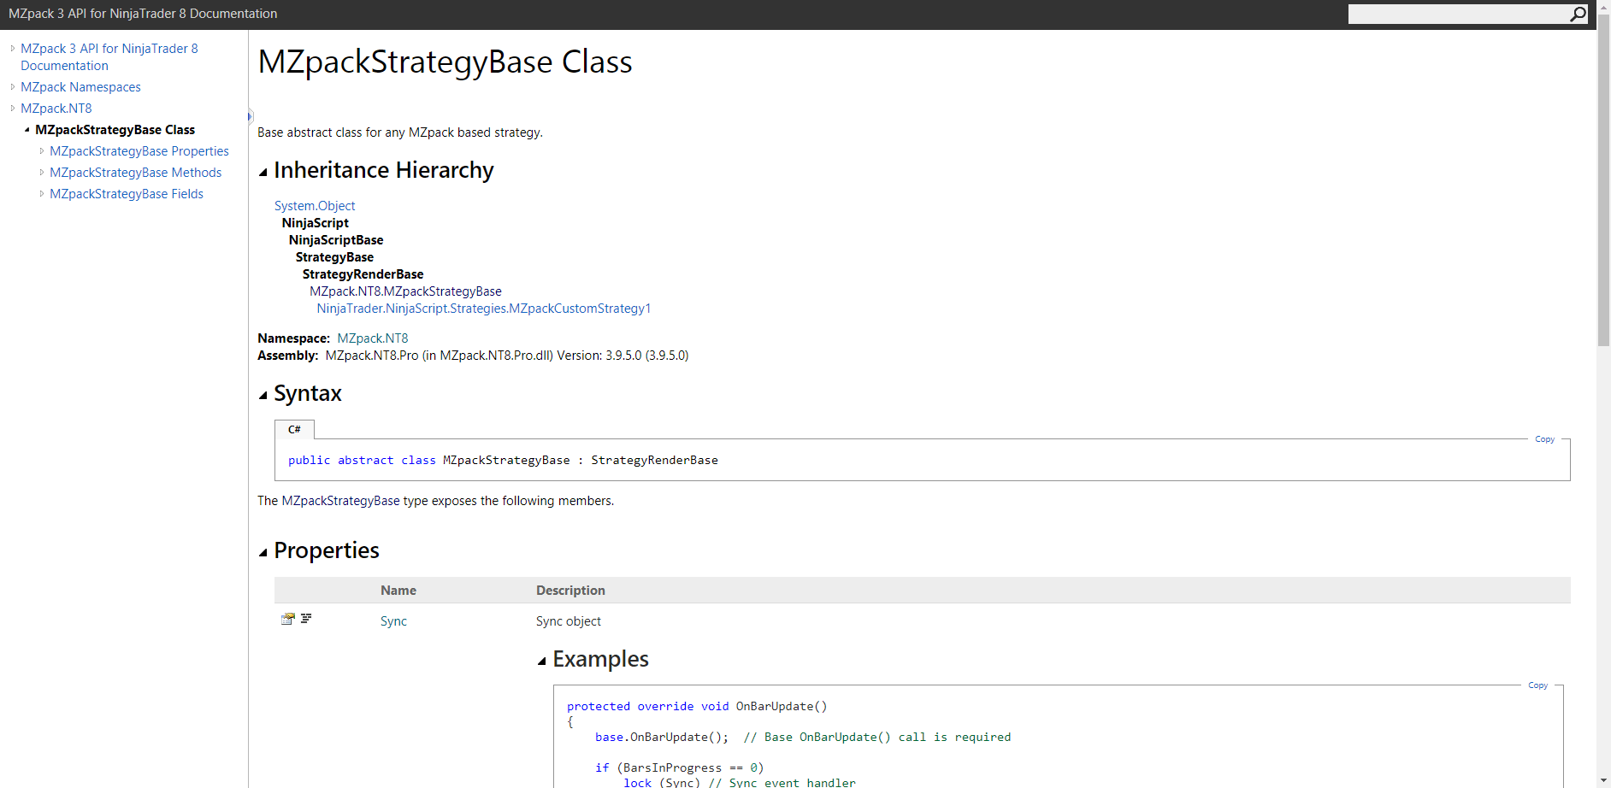
Task: Click the 'Sync object' description text
Action: point(569,621)
